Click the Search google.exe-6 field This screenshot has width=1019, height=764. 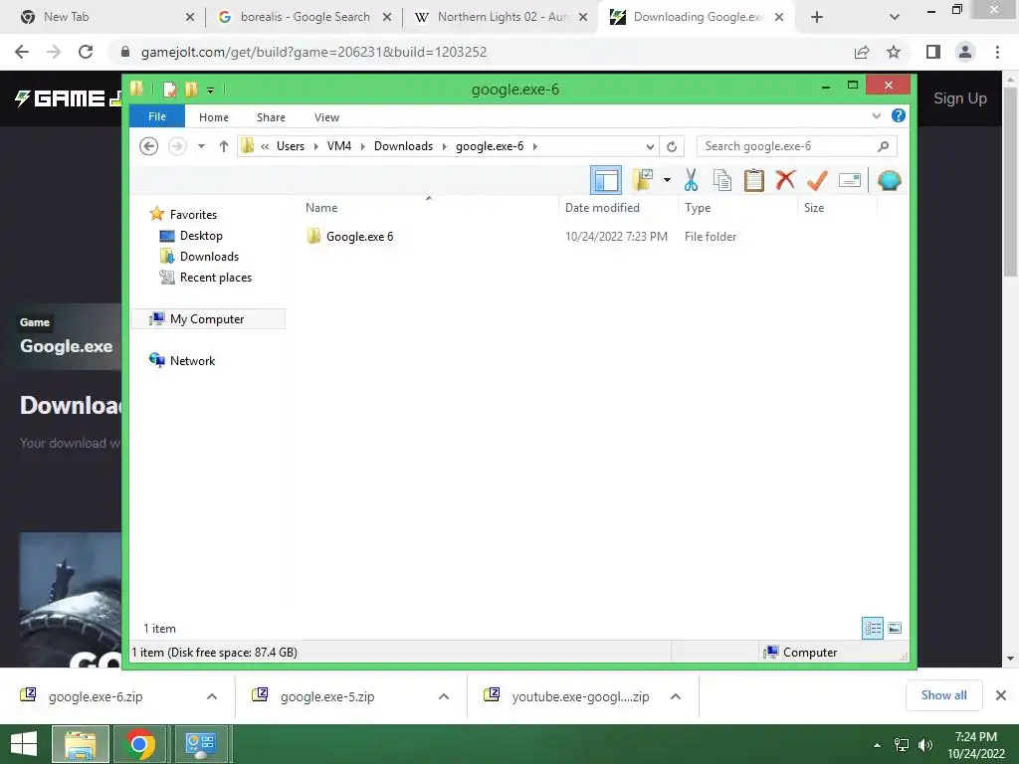point(797,146)
